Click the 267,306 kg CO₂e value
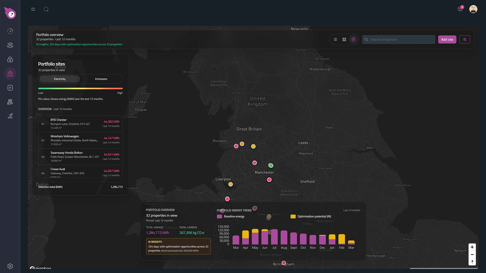Screen dimensions: 486x273 click(x=192, y=233)
